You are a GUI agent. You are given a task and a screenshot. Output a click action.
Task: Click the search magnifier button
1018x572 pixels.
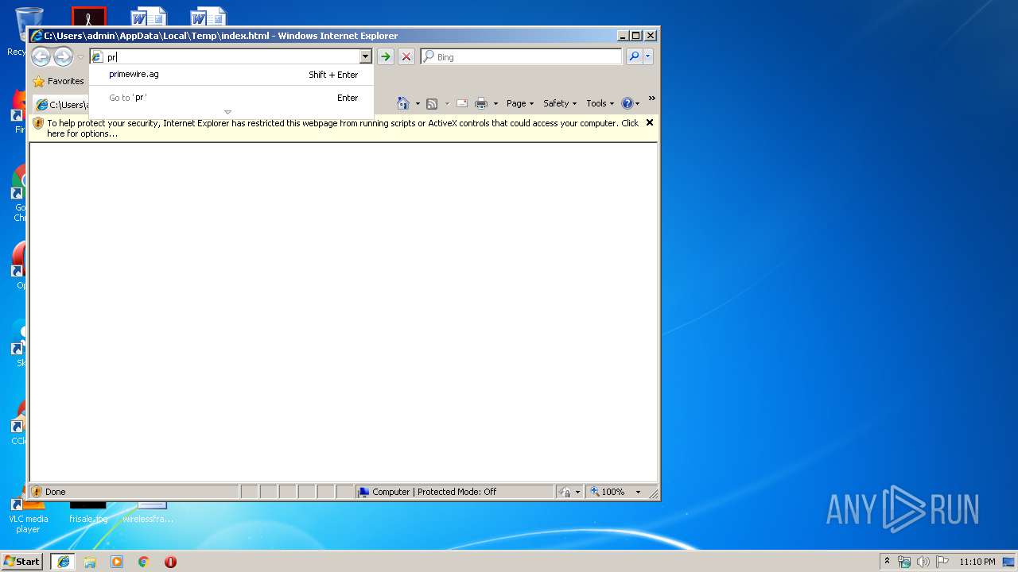click(x=634, y=56)
